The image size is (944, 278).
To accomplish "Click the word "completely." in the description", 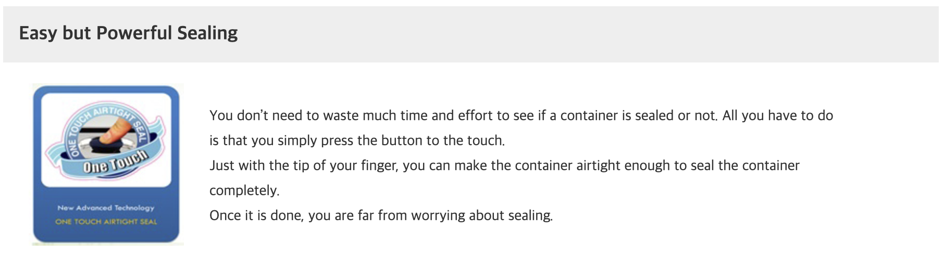I will (x=244, y=191).
